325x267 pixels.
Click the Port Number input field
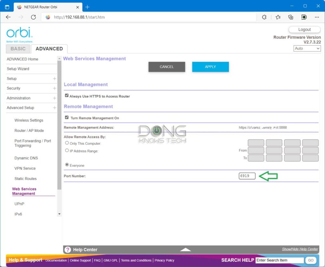(x=247, y=176)
